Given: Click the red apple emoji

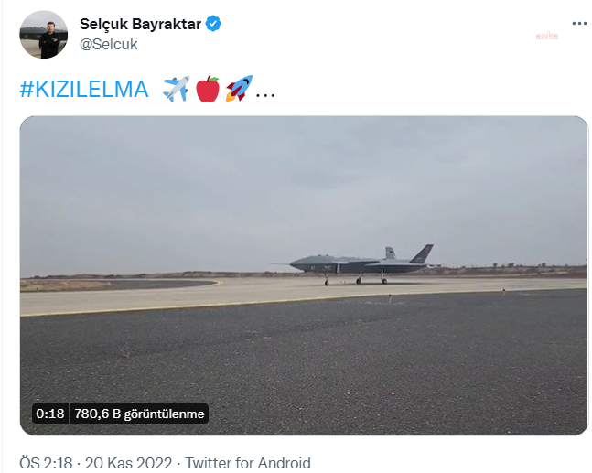Looking at the screenshot, I should coord(208,89).
